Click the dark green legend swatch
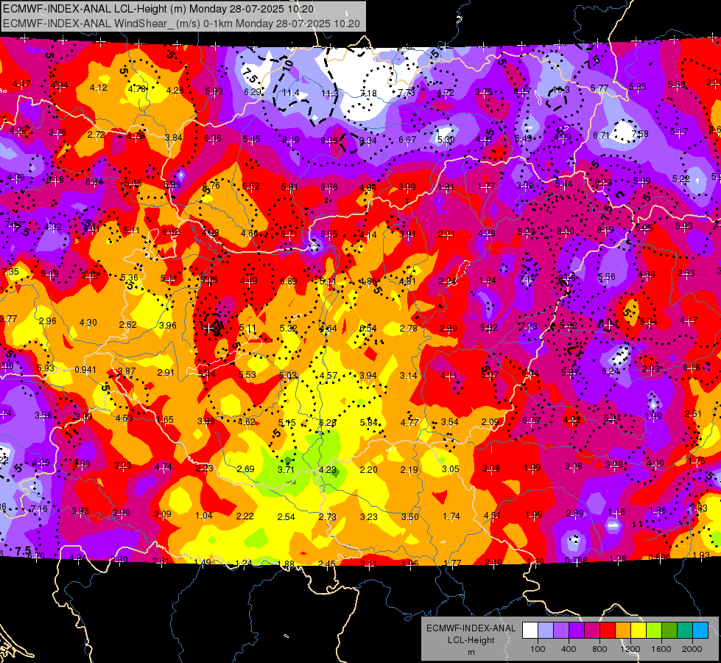Image resolution: width=721 pixels, height=663 pixels. [669, 631]
